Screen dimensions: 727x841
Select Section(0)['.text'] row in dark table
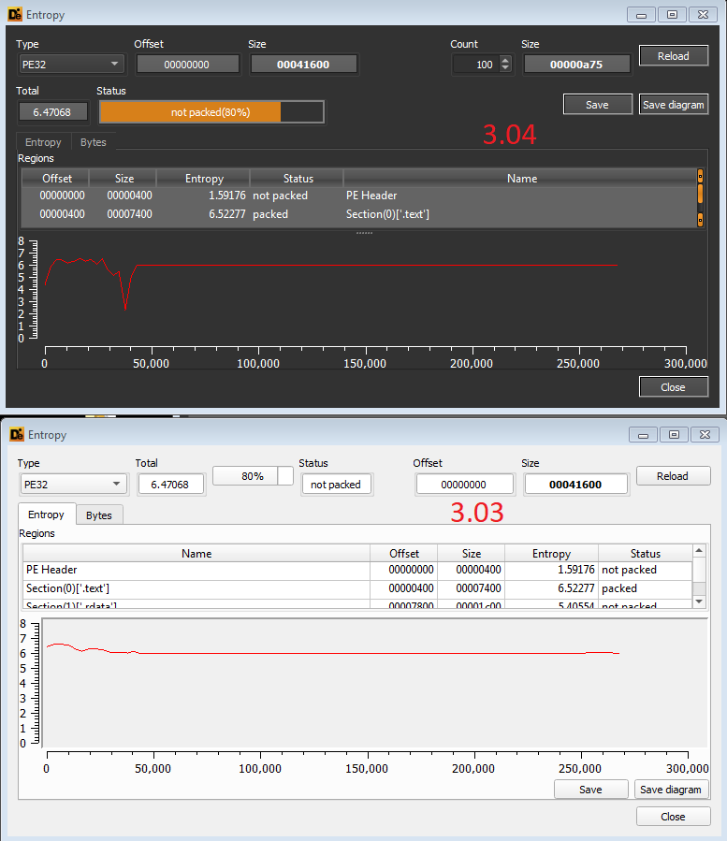point(358,214)
